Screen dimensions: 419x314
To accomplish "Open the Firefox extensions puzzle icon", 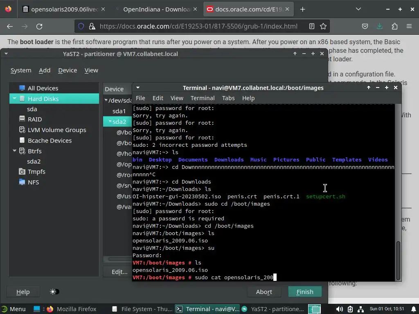I will (x=394, y=26).
